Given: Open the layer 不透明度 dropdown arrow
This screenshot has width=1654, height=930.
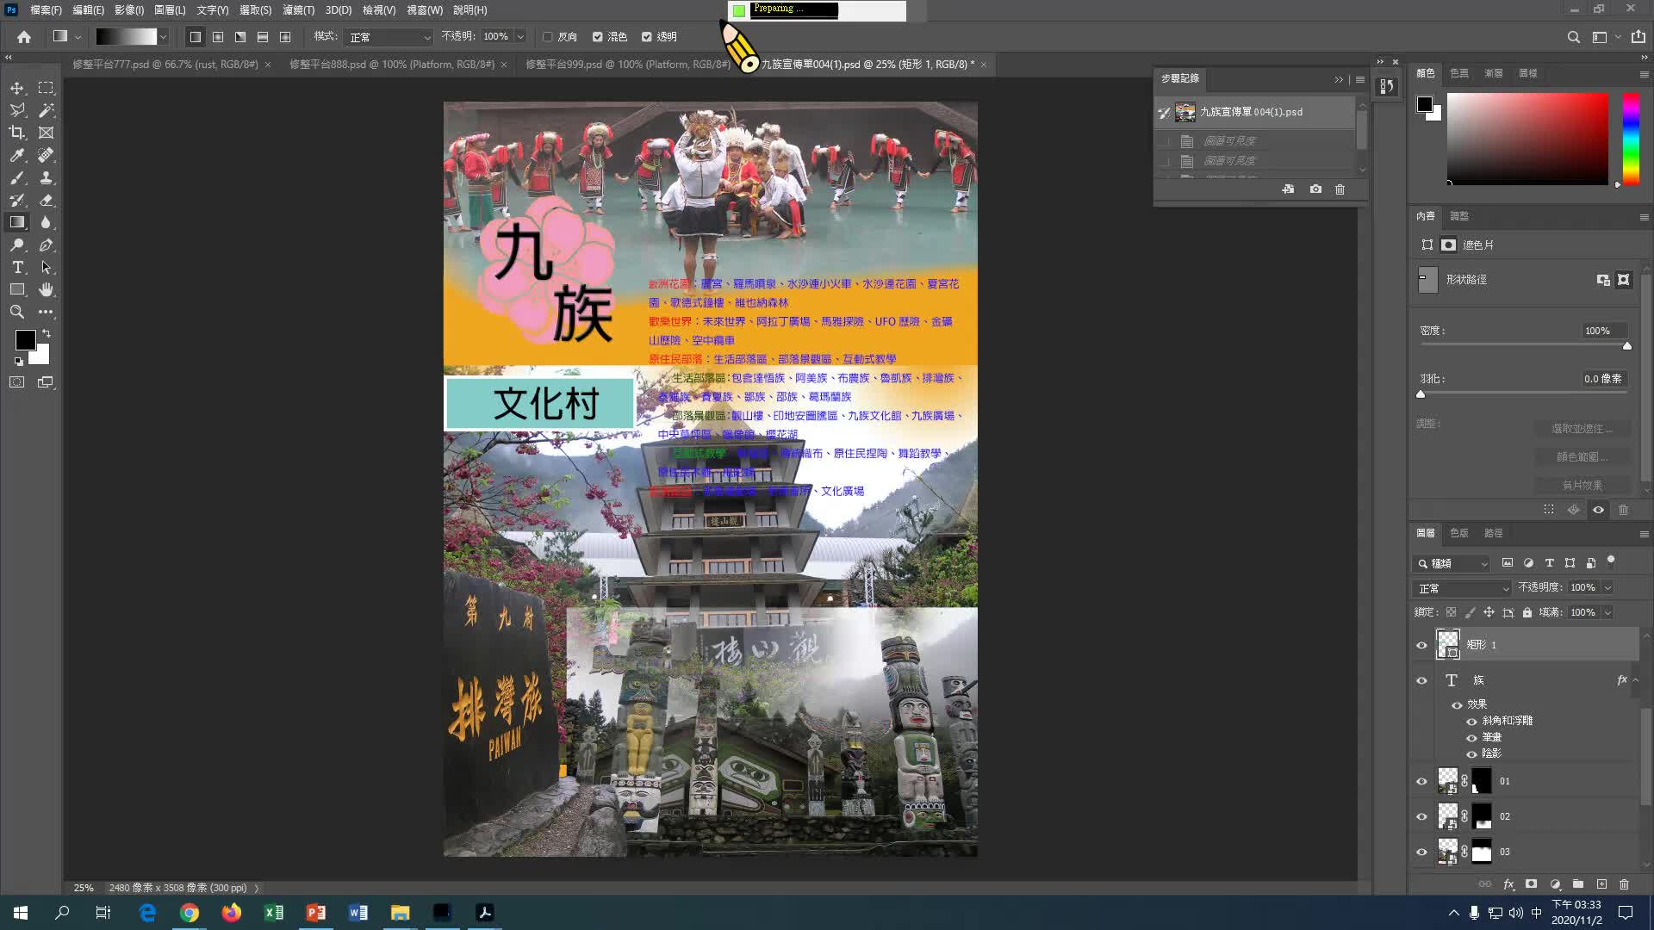Looking at the screenshot, I should pos(1607,588).
